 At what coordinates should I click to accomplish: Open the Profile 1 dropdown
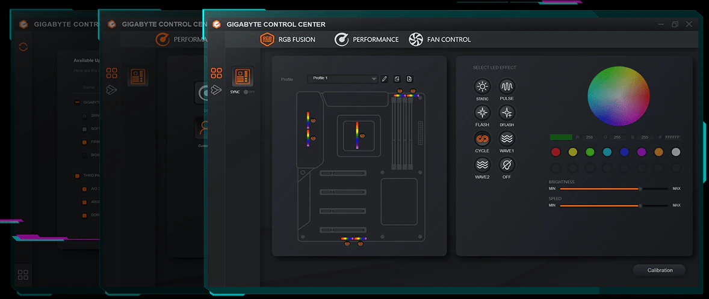click(342, 79)
